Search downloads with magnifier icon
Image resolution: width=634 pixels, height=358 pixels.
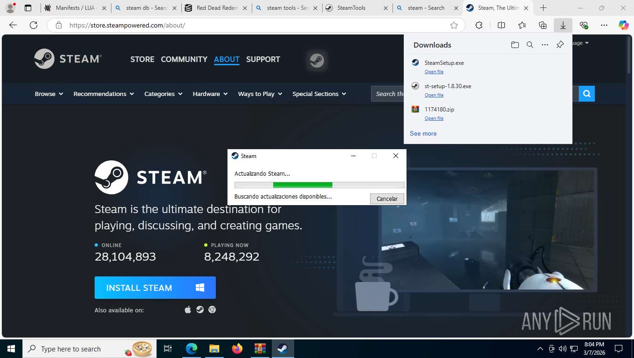530,45
